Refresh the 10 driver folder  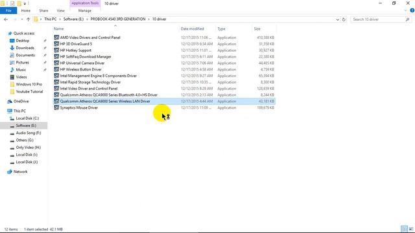tap(344, 19)
